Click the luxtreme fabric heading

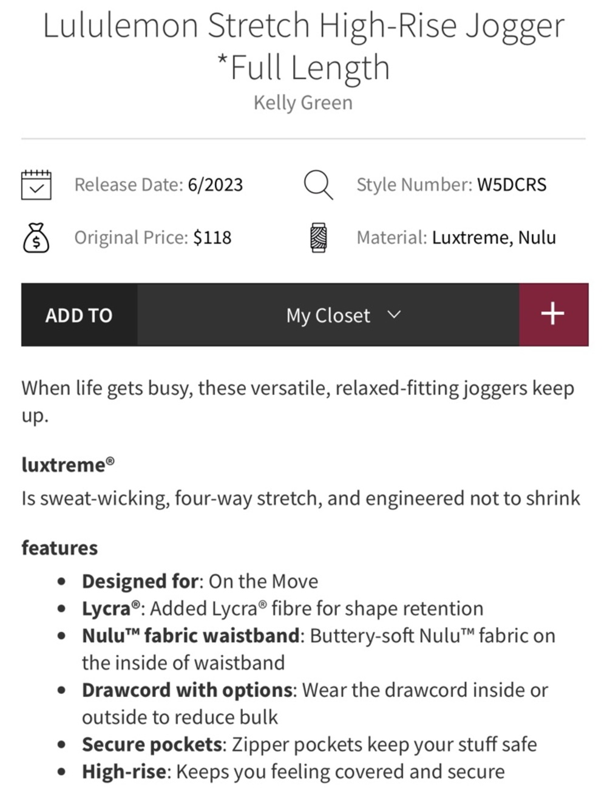[x=68, y=465]
